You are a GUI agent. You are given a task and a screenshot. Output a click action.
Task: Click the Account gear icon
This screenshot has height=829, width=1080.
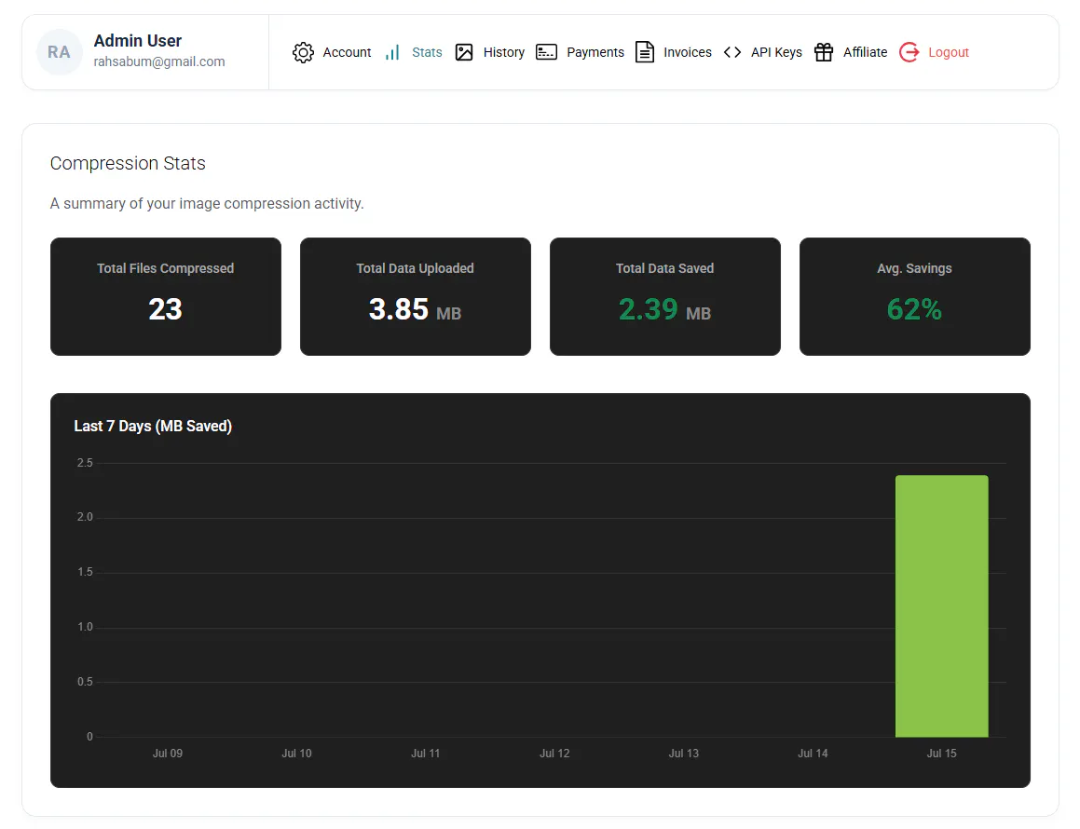pyautogui.click(x=303, y=52)
